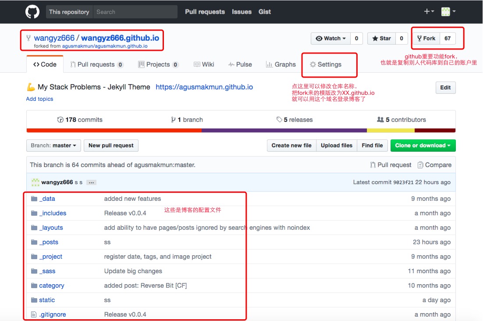483x321 pixels.
Task: Click Create new file
Action: tap(291, 146)
